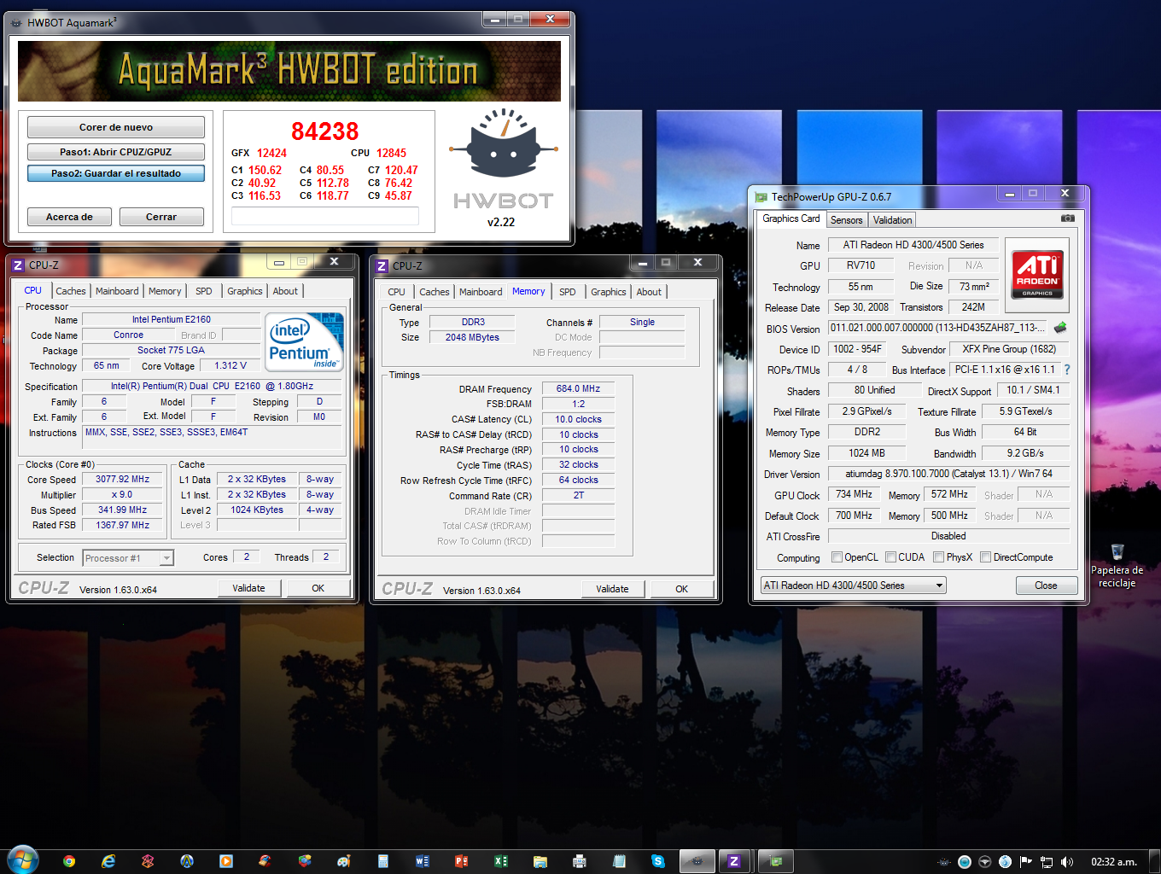Click the empty field below Aquamark scores
Viewport: 1161px width, 874px height.
[325, 216]
